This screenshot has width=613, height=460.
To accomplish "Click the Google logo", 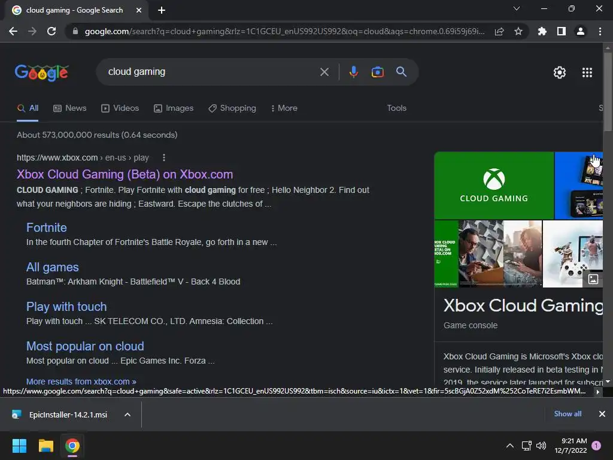I will [x=42, y=72].
